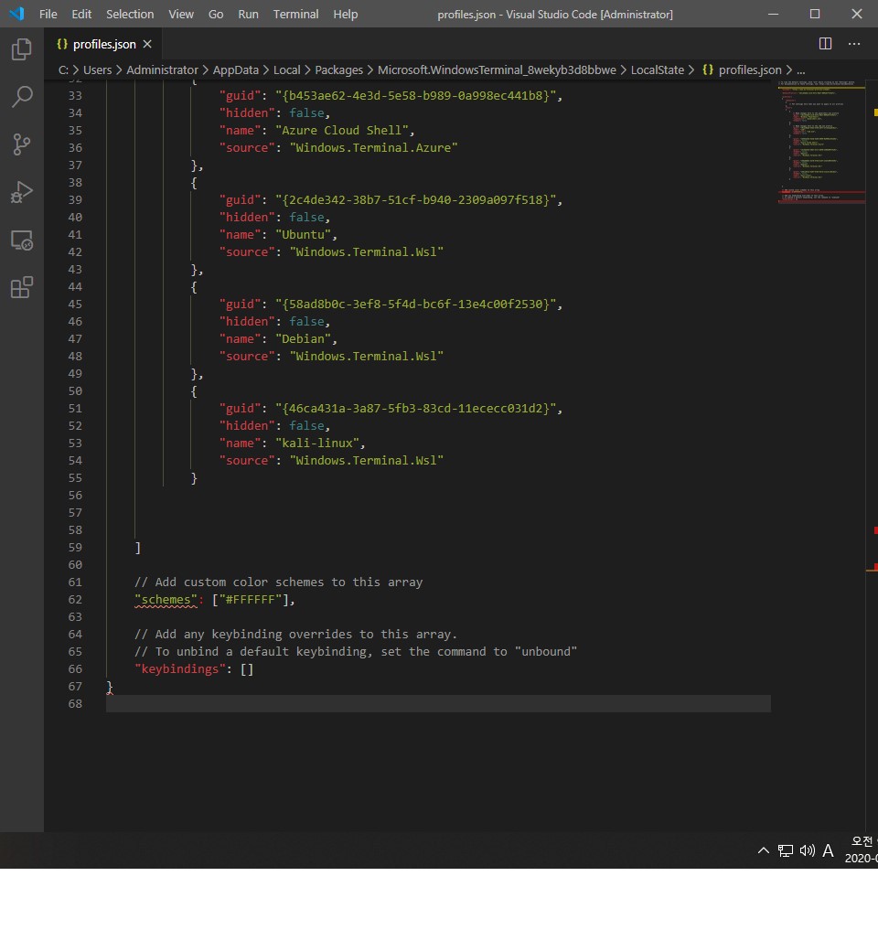The height and width of the screenshot is (951, 878).
Task: Open the Selection menu
Action: point(130,14)
